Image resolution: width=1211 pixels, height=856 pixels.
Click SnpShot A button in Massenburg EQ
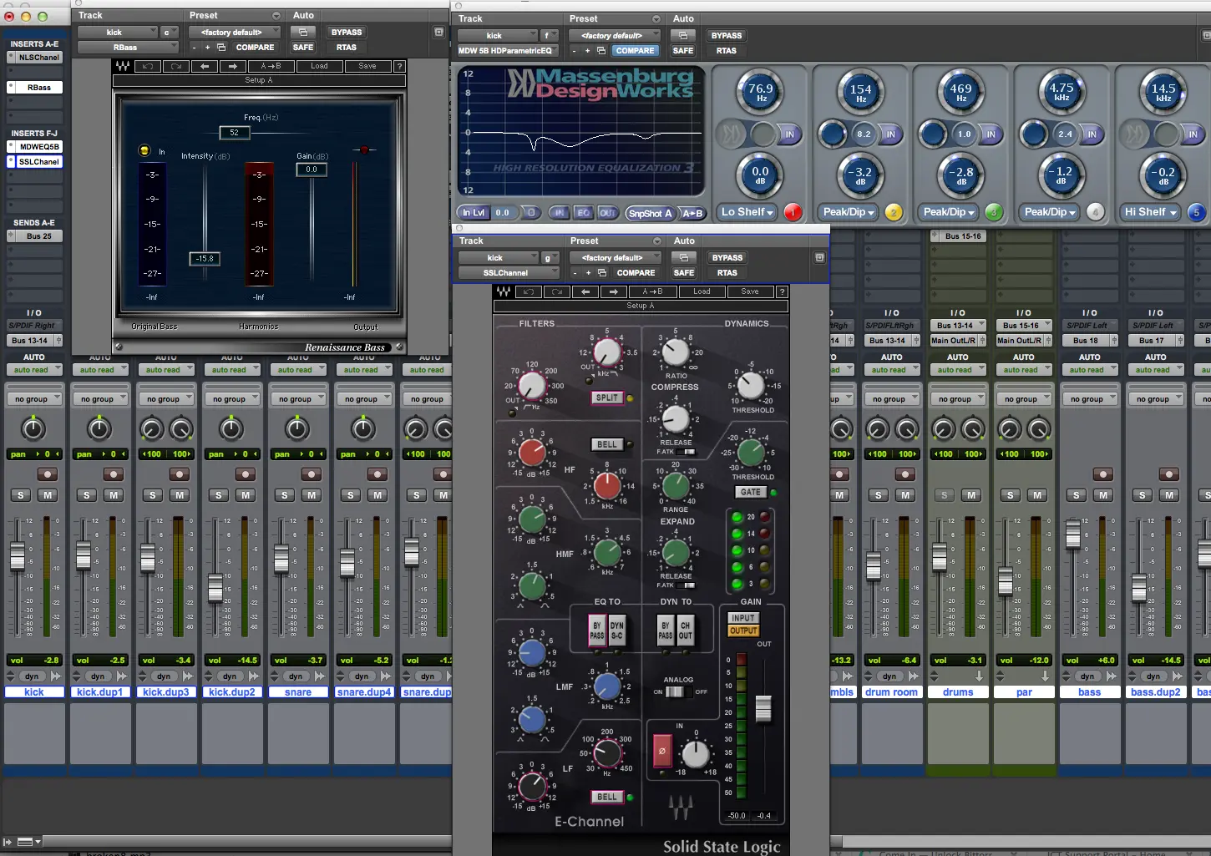tap(651, 213)
